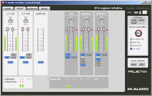
Task: Mute the phones 2 channel
Action: [105, 55]
